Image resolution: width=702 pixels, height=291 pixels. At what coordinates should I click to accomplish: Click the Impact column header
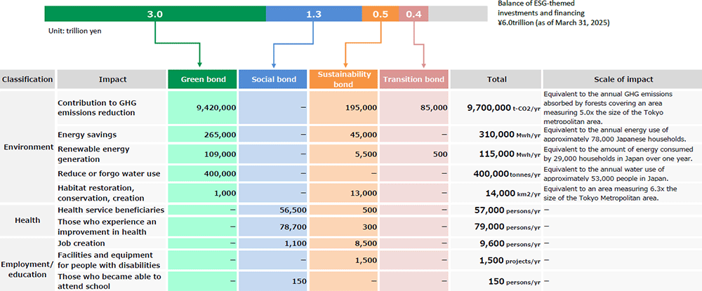112,79
